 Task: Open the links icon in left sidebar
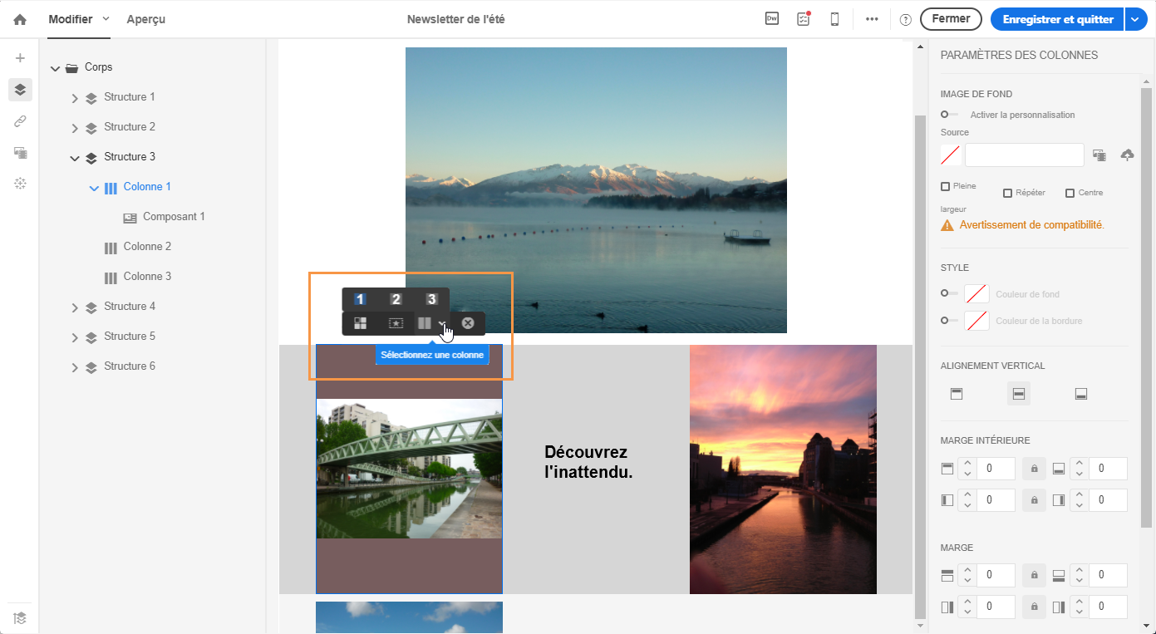[x=21, y=121]
